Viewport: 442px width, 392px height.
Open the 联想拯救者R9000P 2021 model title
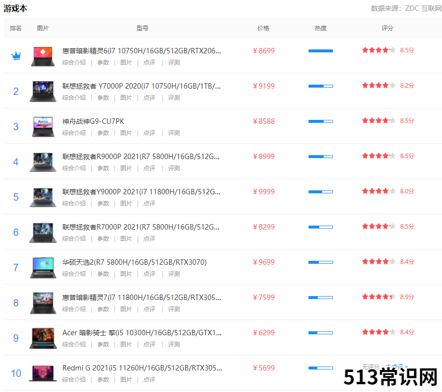(141, 157)
